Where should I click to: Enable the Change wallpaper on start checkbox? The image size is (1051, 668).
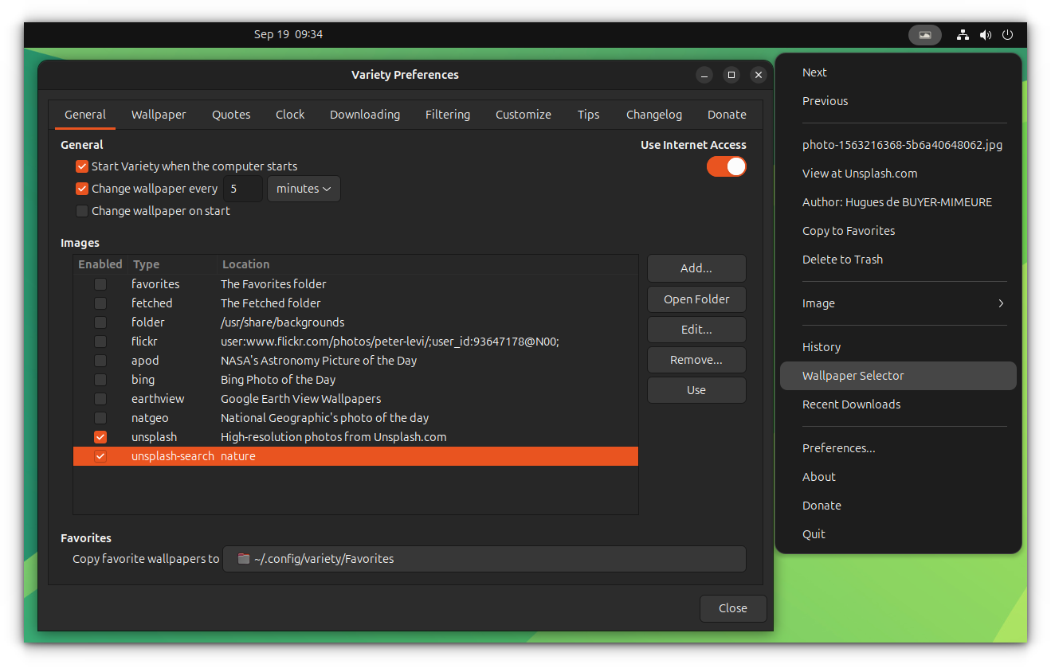tap(82, 210)
